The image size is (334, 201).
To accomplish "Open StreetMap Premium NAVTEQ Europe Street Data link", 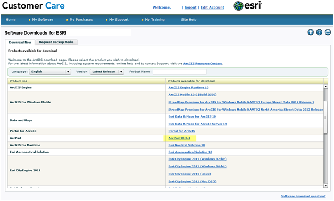I will click(x=241, y=102).
